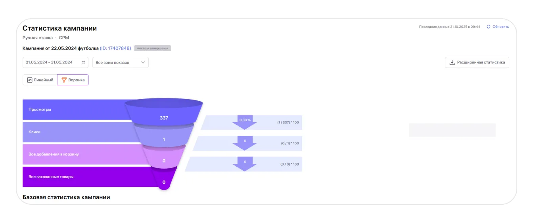533x223 pixels.
Task: Click the line chart icon on Линейный
Action: [x=30, y=80]
